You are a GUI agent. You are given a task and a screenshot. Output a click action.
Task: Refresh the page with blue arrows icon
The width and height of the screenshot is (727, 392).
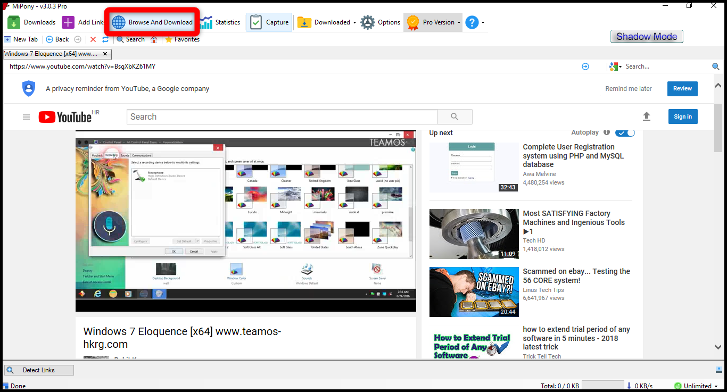(105, 39)
